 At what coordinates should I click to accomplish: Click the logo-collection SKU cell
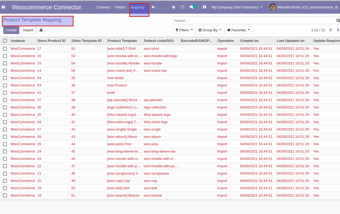click(x=155, y=107)
